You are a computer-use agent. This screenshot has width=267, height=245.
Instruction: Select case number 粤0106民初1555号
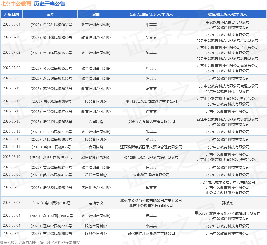click(x=51, y=53)
